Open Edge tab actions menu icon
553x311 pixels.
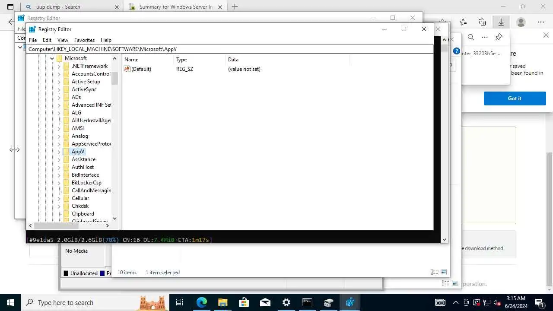point(10,7)
